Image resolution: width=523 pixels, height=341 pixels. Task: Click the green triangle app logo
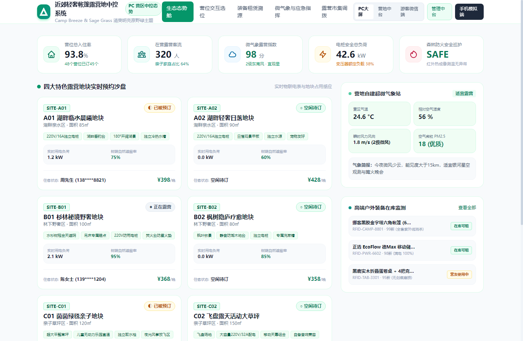44,12
